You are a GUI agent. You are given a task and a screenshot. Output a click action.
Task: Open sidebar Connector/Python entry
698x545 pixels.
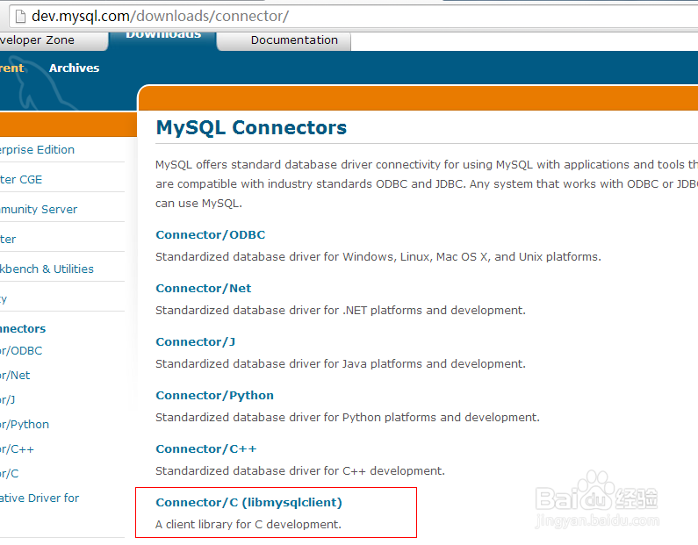(25, 424)
